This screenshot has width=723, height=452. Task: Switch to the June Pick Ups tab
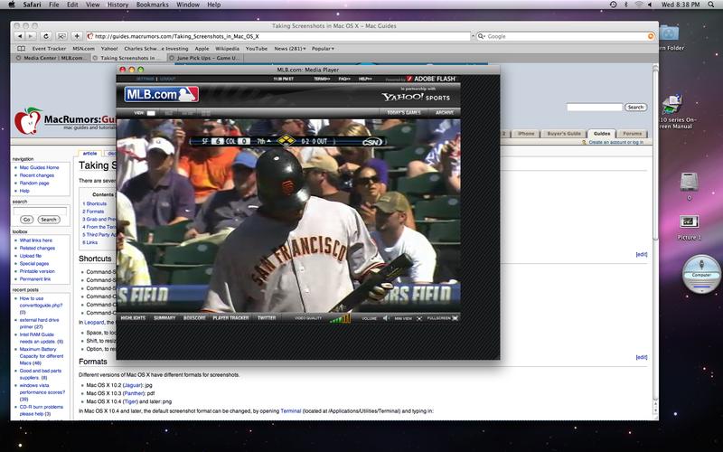coord(205,58)
